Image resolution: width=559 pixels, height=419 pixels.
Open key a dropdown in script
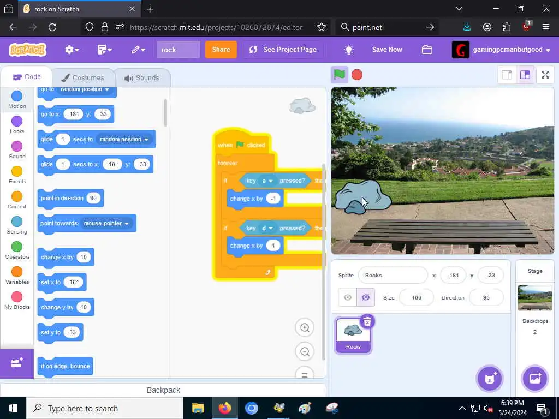[267, 181]
